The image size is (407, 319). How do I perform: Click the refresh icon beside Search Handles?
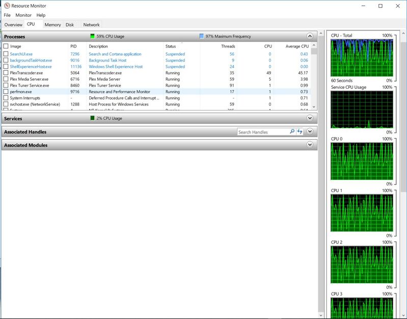pos(300,131)
